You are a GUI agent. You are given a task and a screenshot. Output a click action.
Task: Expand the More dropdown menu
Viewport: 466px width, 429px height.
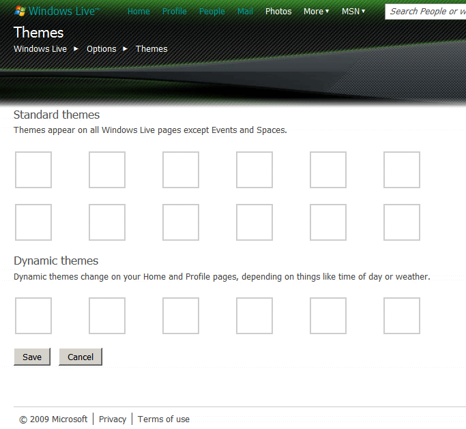(x=316, y=12)
